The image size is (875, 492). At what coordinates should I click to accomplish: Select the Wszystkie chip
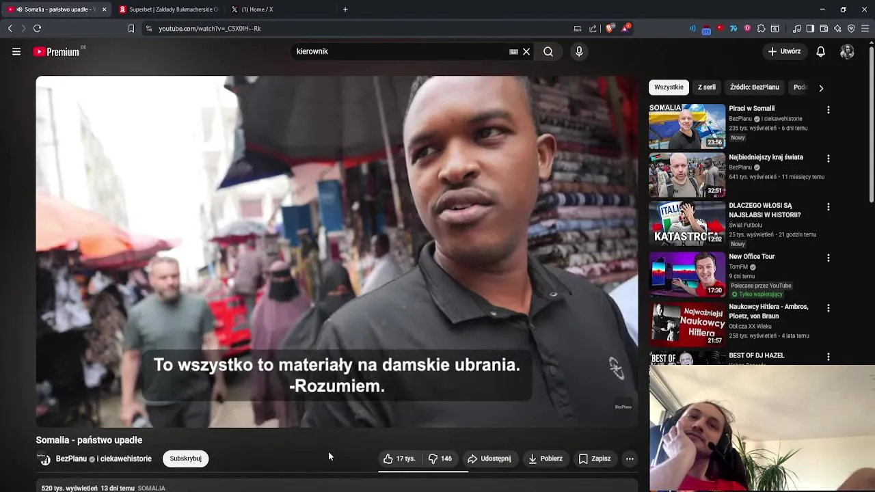coord(669,87)
